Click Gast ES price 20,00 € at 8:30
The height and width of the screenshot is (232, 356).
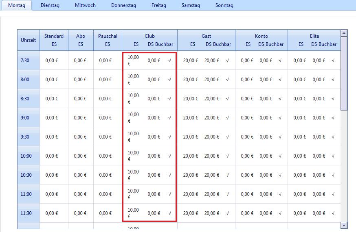click(191, 99)
